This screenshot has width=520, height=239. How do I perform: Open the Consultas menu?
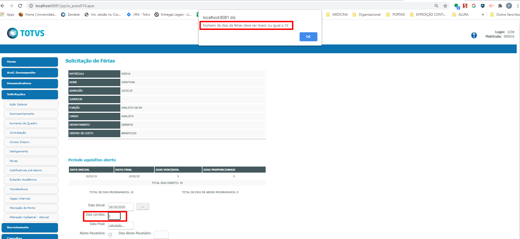click(x=30, y=237)
